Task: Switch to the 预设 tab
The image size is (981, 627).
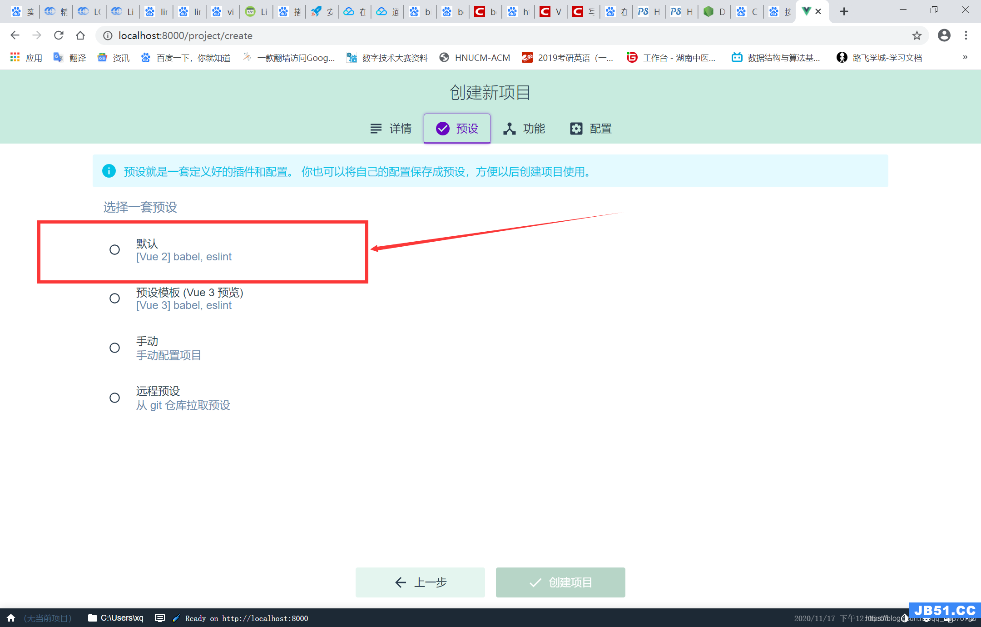Action: 457,129
